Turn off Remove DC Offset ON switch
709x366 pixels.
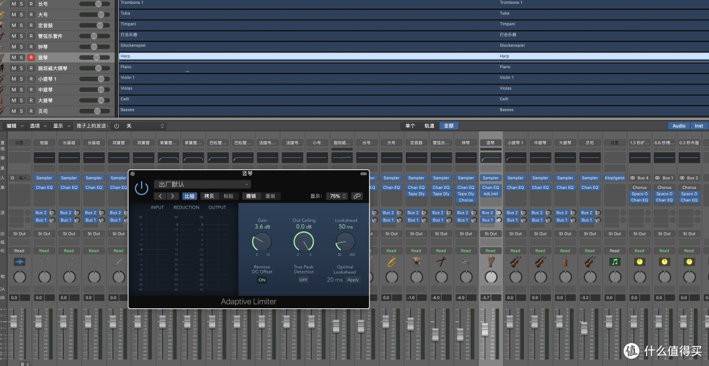(262, 280)
